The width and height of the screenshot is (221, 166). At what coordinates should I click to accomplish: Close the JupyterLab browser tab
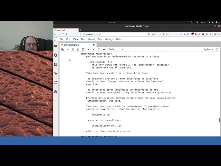coord(77,30)
